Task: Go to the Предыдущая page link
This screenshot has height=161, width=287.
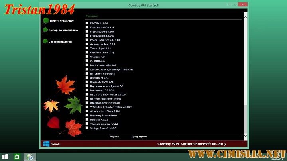Action: click(139, 137)
